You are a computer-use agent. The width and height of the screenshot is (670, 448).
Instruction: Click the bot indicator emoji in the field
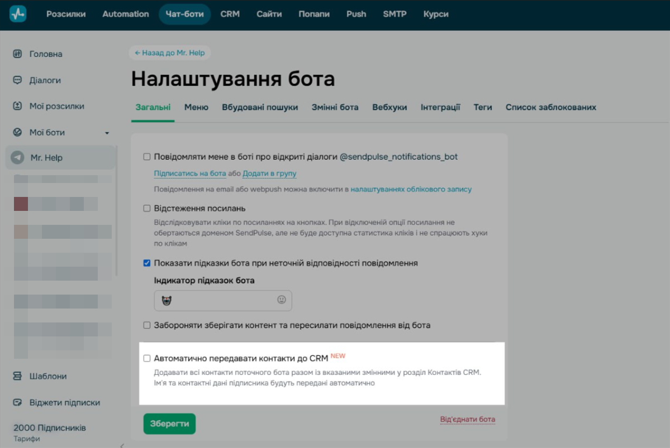(167, 300)
